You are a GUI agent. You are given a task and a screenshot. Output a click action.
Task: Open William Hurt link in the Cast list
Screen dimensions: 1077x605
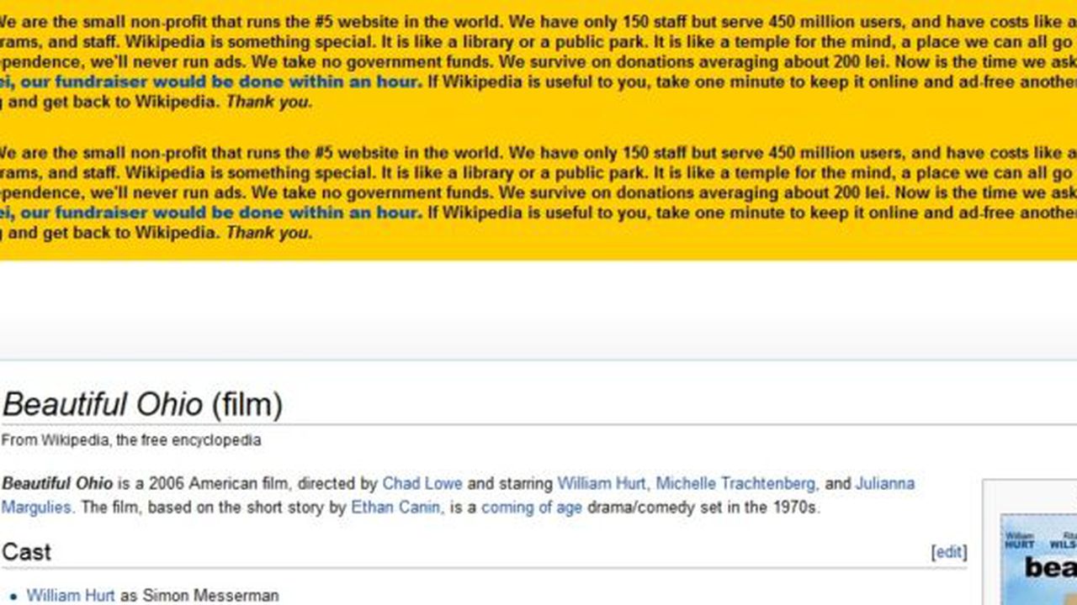[69, 595]
